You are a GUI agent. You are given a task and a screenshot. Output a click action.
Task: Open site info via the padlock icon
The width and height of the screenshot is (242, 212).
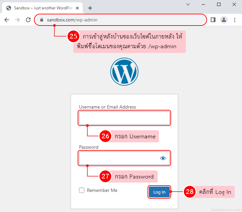click(x=42, y=20)
